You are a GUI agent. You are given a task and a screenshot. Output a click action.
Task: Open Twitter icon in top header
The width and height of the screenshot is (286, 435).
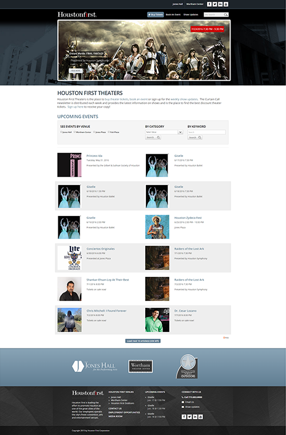[215, 4]
